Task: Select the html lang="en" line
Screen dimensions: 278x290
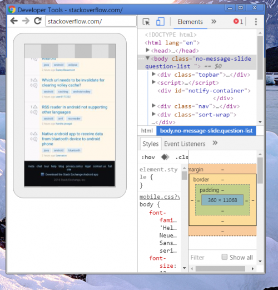Action: [172, 43]
